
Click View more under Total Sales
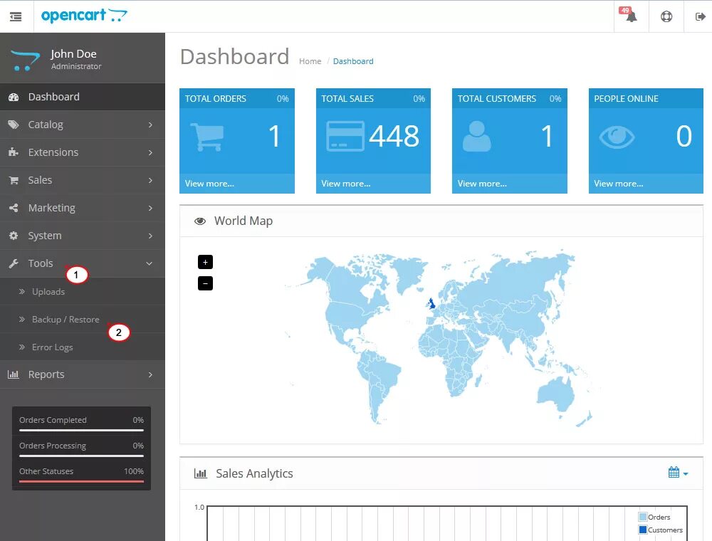coord(346,184)
